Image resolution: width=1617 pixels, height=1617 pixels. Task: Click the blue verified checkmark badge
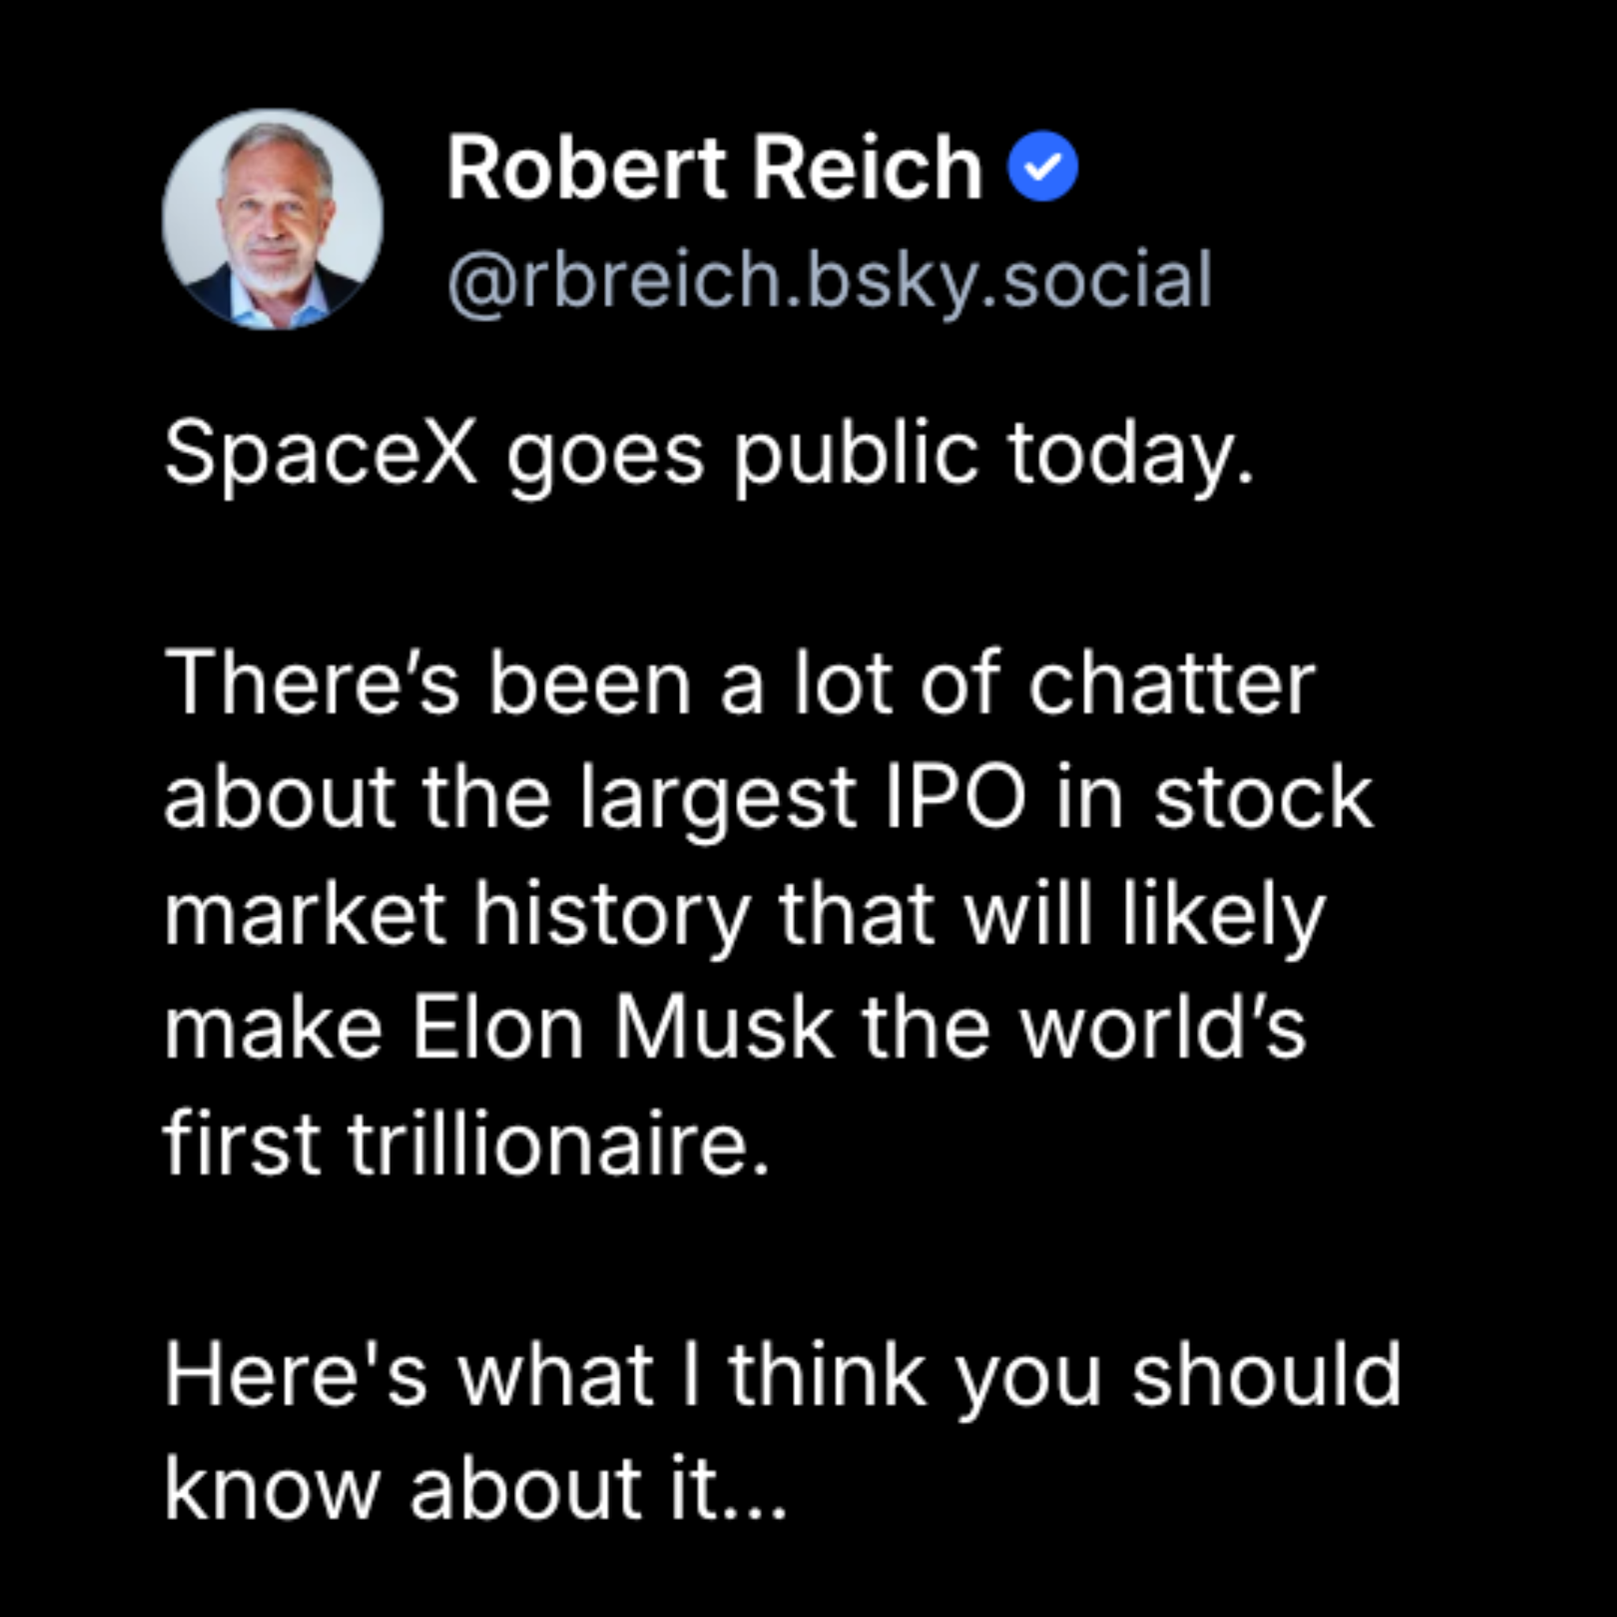[x=1042, y=167]
